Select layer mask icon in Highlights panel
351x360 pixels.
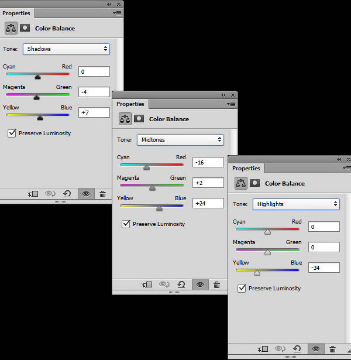tap(254, 183)
